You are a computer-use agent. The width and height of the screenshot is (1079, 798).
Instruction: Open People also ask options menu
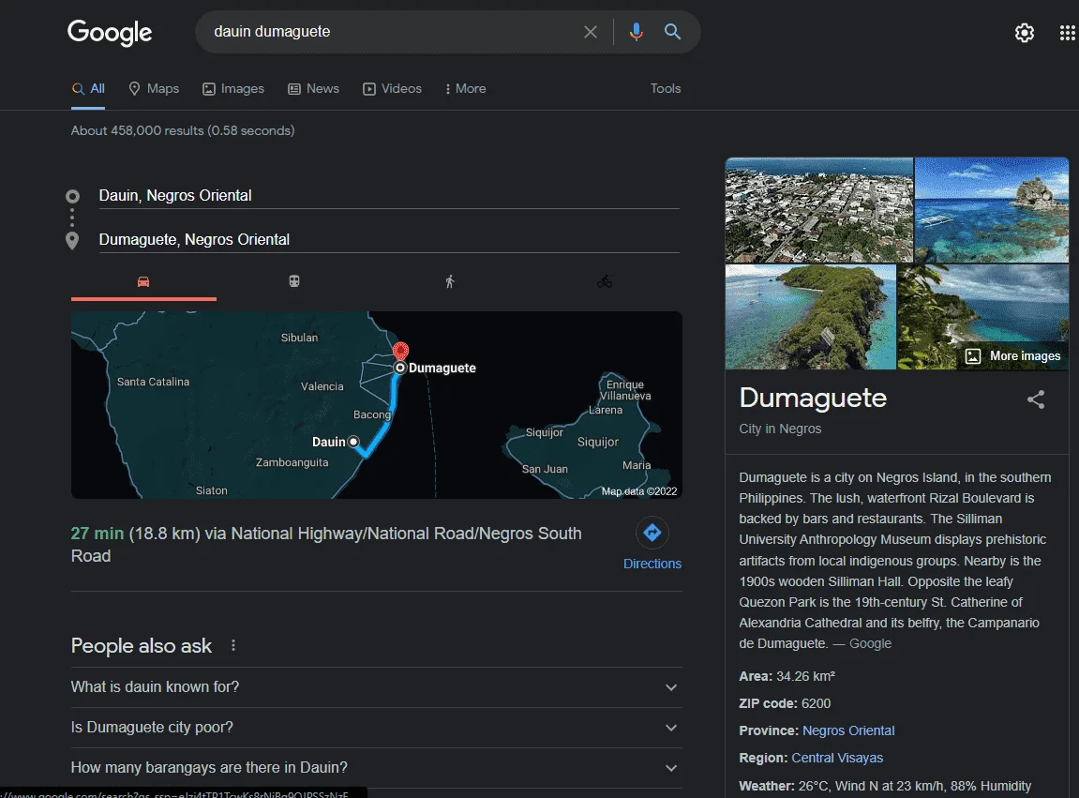pyautogui.click(x=233, y=645)
